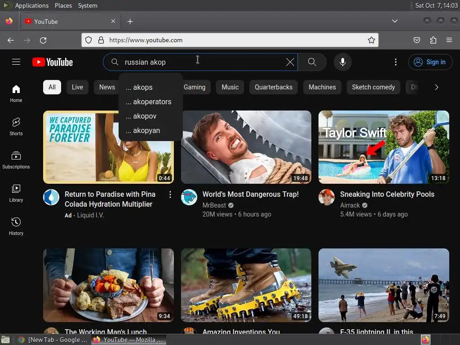460x345 pixels.
Task: Open Library in the sidebar
Action: 16,193
